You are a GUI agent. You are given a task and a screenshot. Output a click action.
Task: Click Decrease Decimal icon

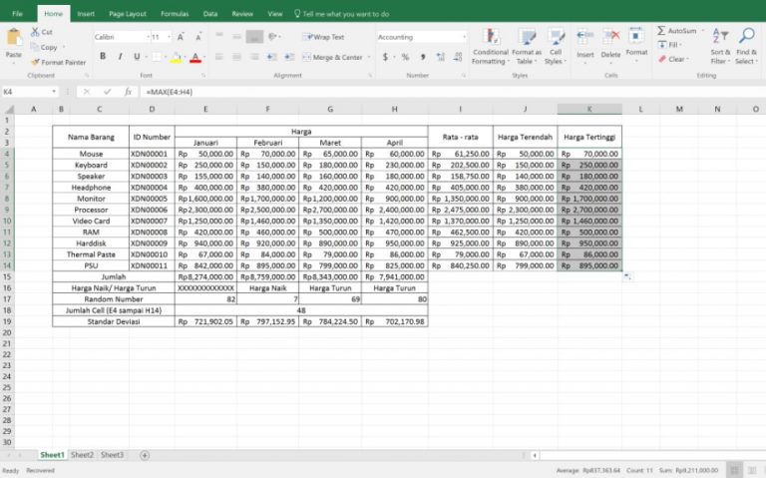[458, 57]
